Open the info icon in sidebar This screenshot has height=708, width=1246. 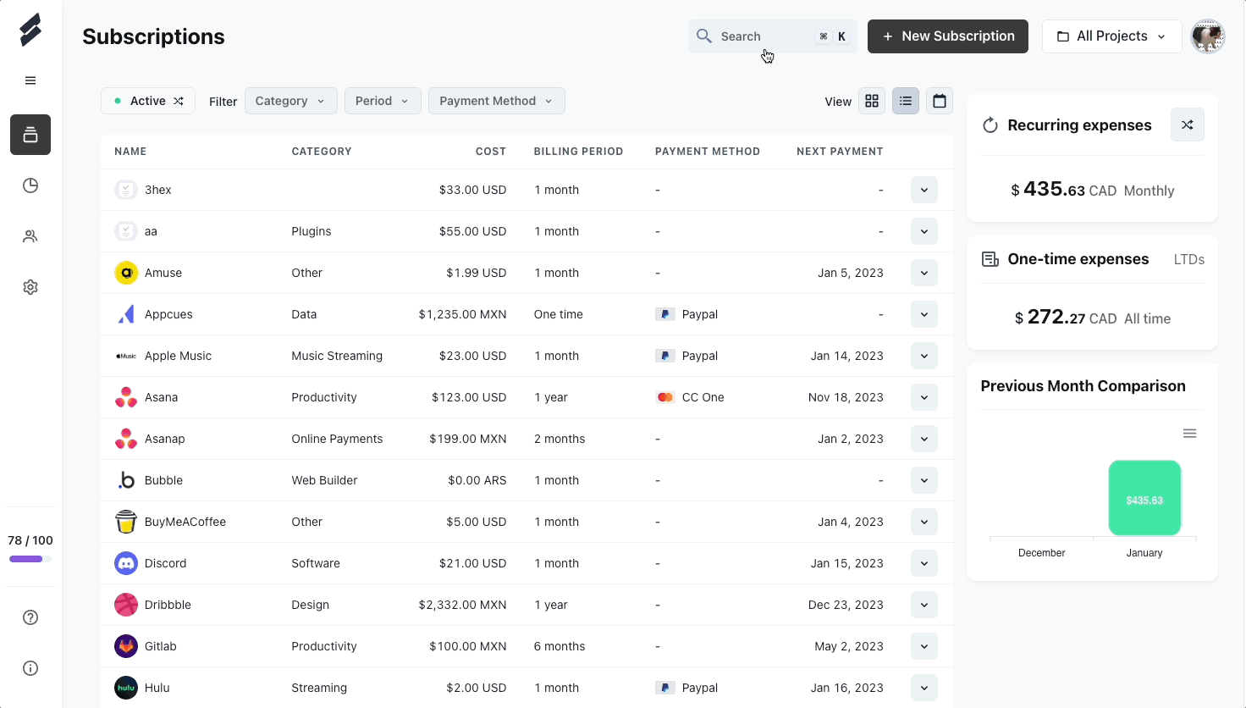click(x=30, y=668)
